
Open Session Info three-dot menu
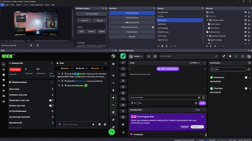(52, 63)
